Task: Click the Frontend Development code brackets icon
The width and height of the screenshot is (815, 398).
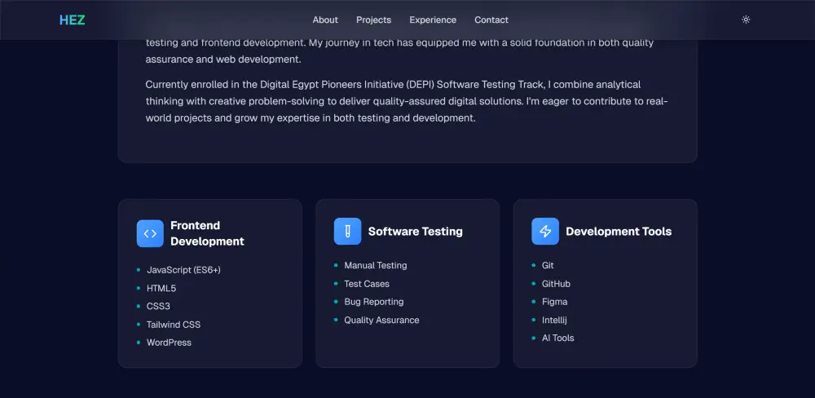Action: coord(150,233)
